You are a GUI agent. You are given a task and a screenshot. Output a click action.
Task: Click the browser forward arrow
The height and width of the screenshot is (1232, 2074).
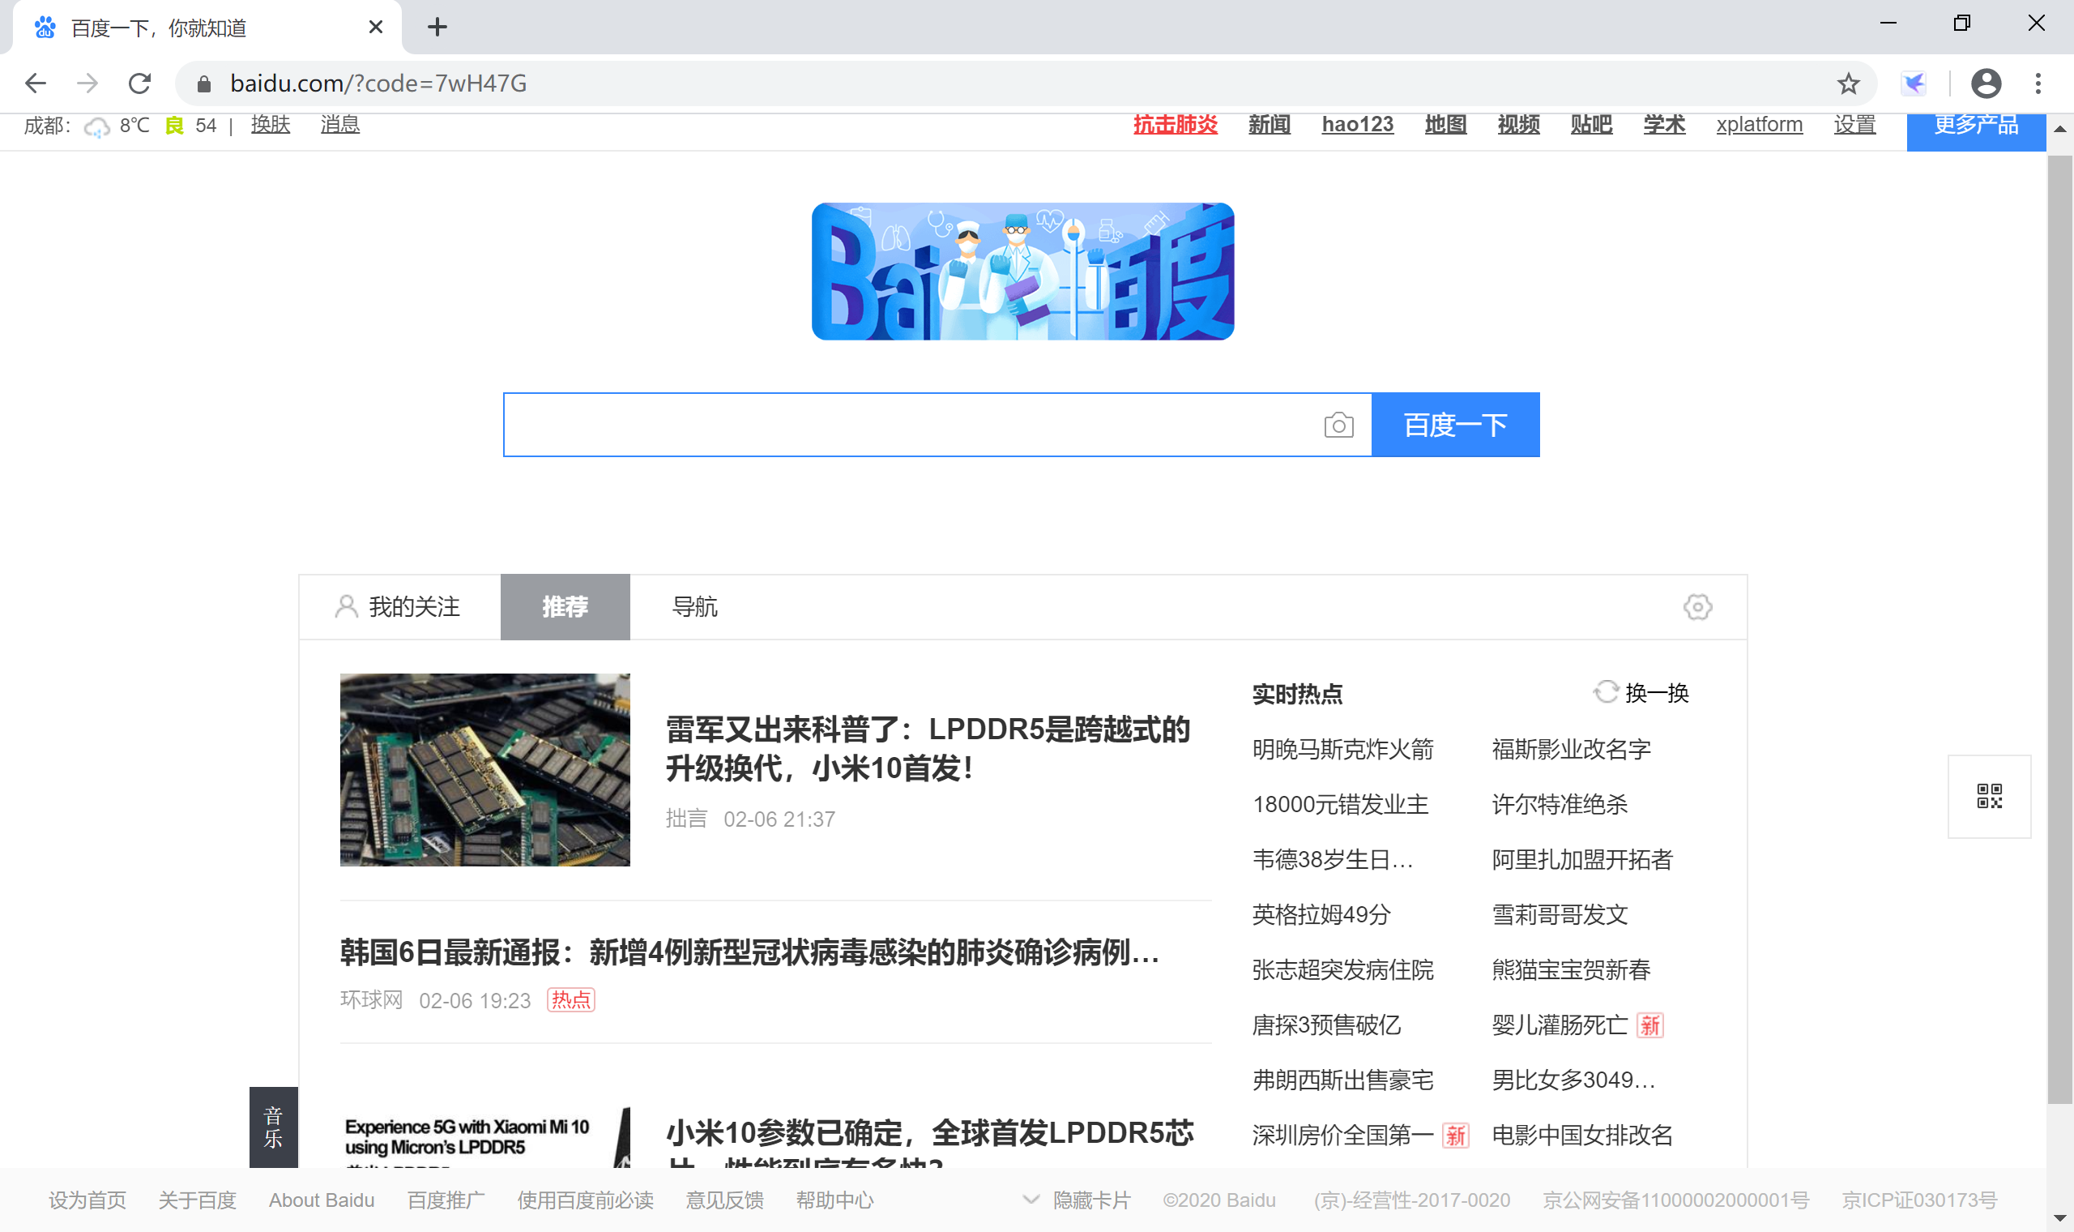(87, 83)
